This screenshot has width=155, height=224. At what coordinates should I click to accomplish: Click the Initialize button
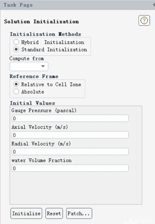26,213
